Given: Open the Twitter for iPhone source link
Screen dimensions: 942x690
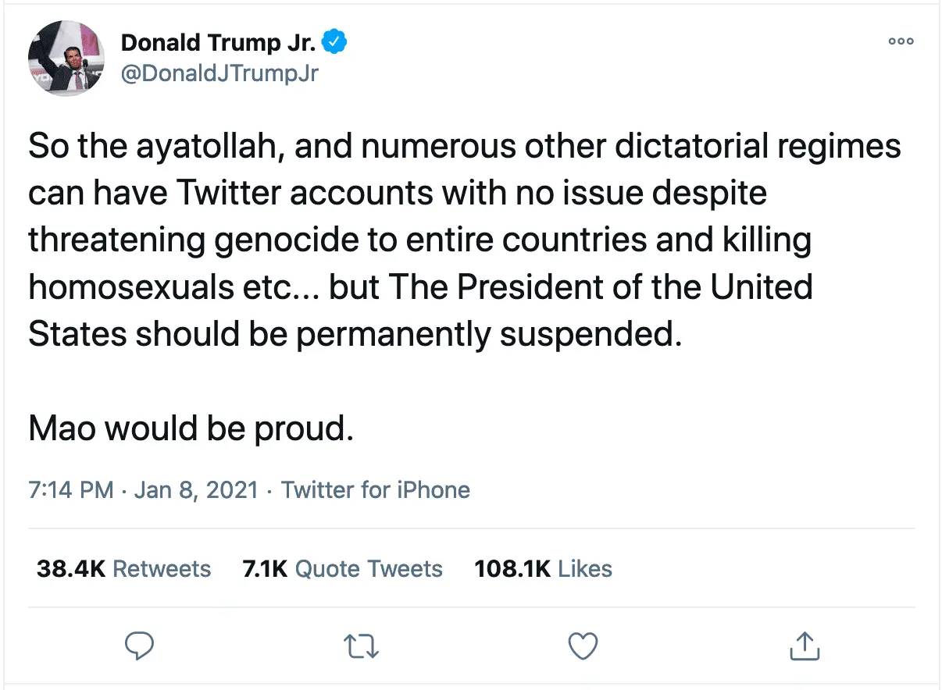Looking at the screenshot, I should pos(375,490).
